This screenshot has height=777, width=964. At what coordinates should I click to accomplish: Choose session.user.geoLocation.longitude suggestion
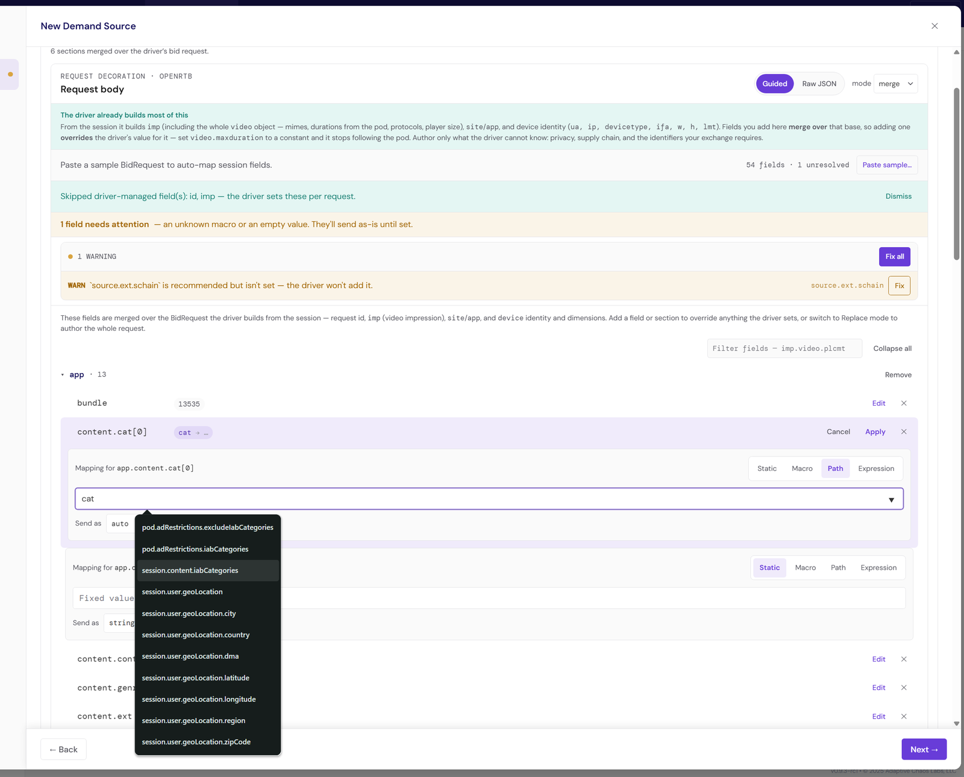pos(207,699)
